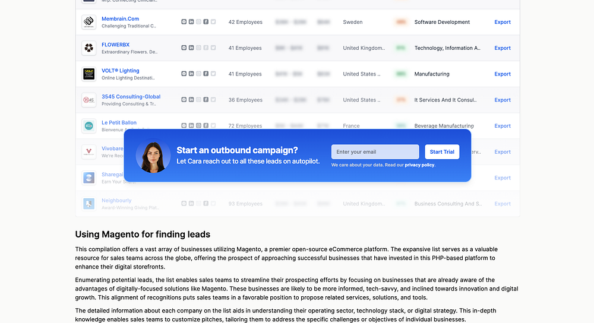Open the Twitter icon in the VOLT Lighting row
This screenshot has width=594, height=323.
[x=213, y=74]
